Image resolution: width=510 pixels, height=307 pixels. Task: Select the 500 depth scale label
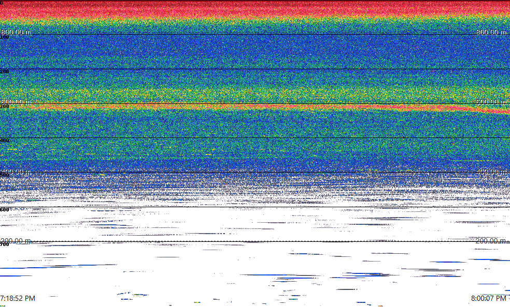click(5, 175)
